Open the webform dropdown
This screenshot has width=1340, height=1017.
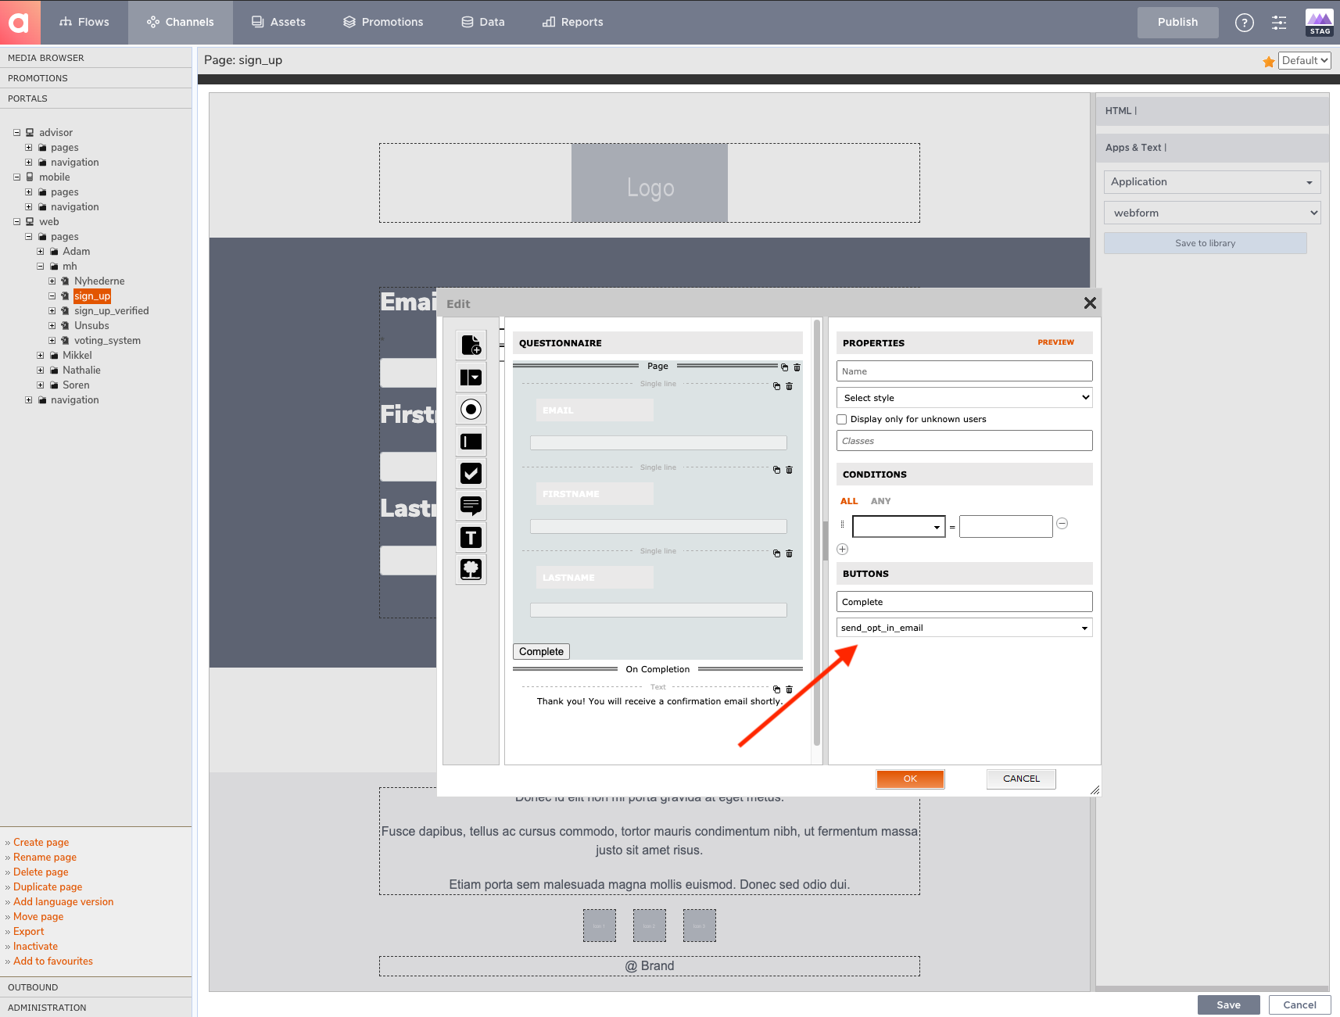coord(1212,213)
